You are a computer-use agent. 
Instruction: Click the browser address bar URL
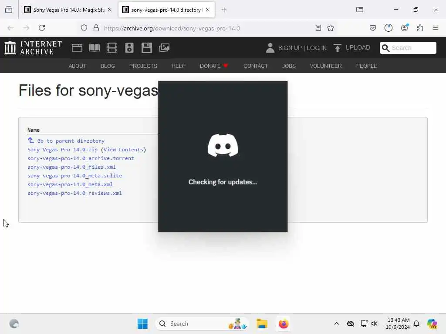click(x=172, y=28)
